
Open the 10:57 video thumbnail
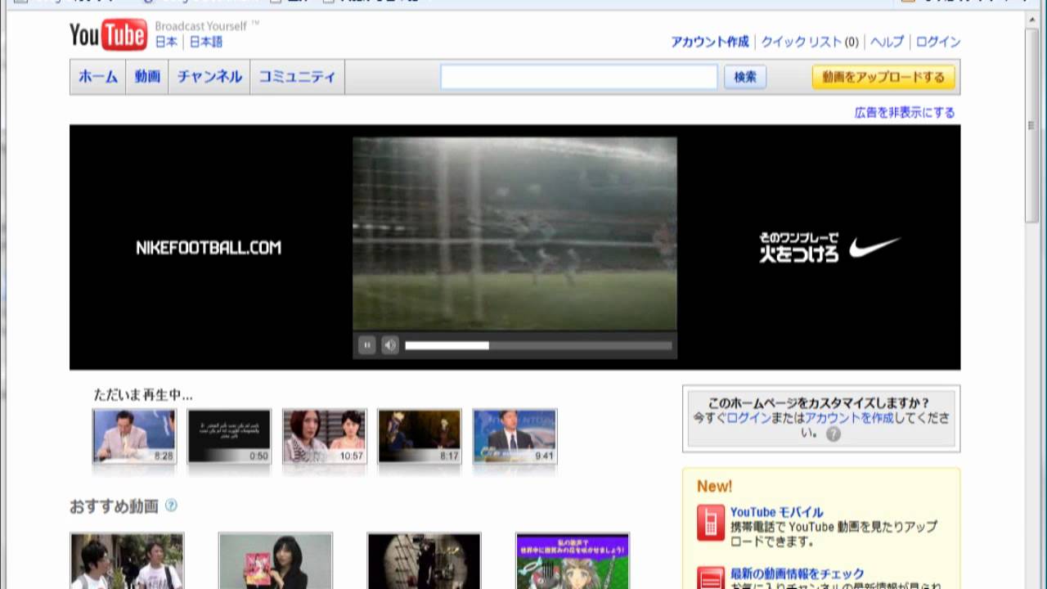point(325,437)
